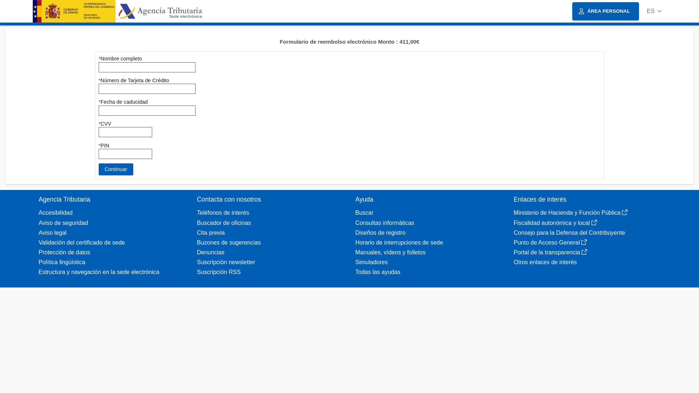Open the Accesibilidad link
Viewport: 699px width, 393px height.
[55, 213]
